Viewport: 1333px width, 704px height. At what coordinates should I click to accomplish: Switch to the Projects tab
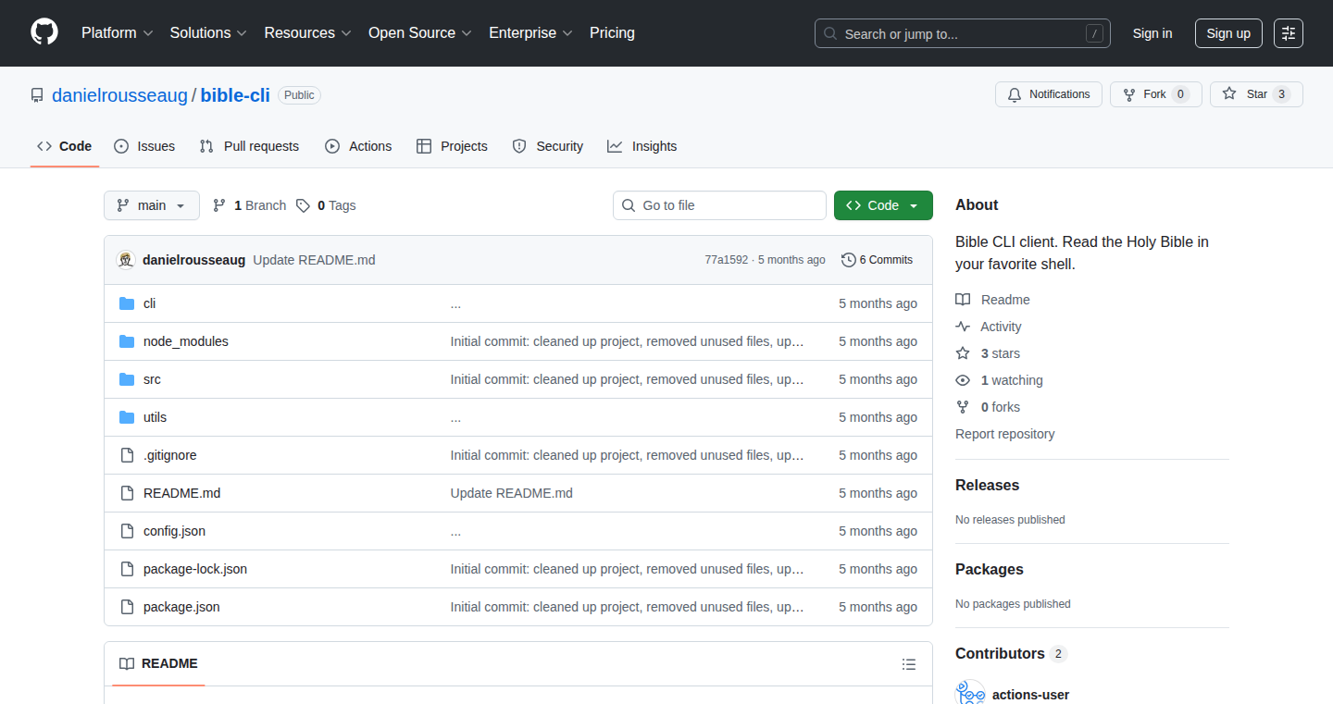(x=452, y=146)
